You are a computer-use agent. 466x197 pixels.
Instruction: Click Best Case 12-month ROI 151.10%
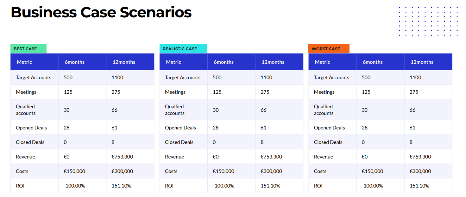[x=121, y=186]
